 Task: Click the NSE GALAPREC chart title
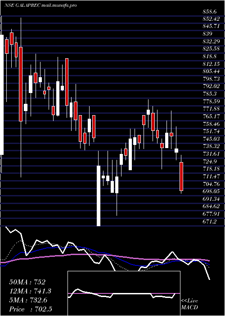pos(40,5)
